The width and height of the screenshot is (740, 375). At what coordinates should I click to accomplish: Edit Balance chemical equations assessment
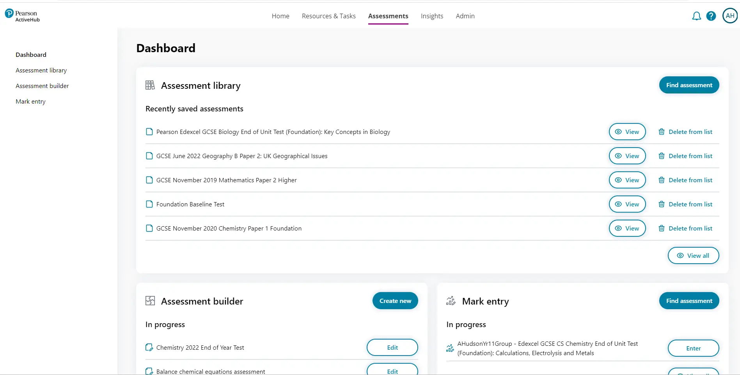tap(392, 369)
